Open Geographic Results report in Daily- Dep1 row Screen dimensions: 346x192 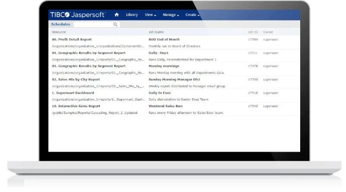pyautogui.click(x=89, y=53)
